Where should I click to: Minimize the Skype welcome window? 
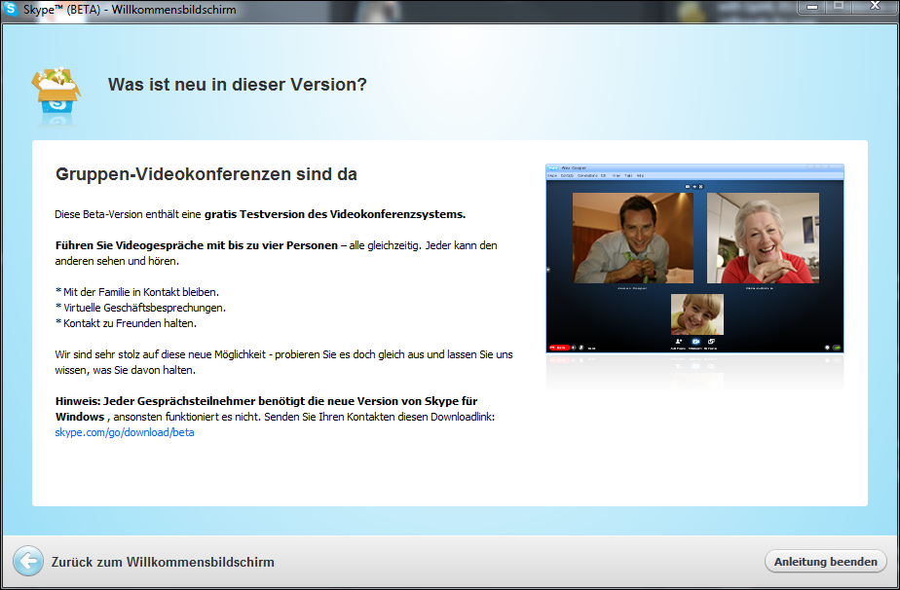coord(812,7)
